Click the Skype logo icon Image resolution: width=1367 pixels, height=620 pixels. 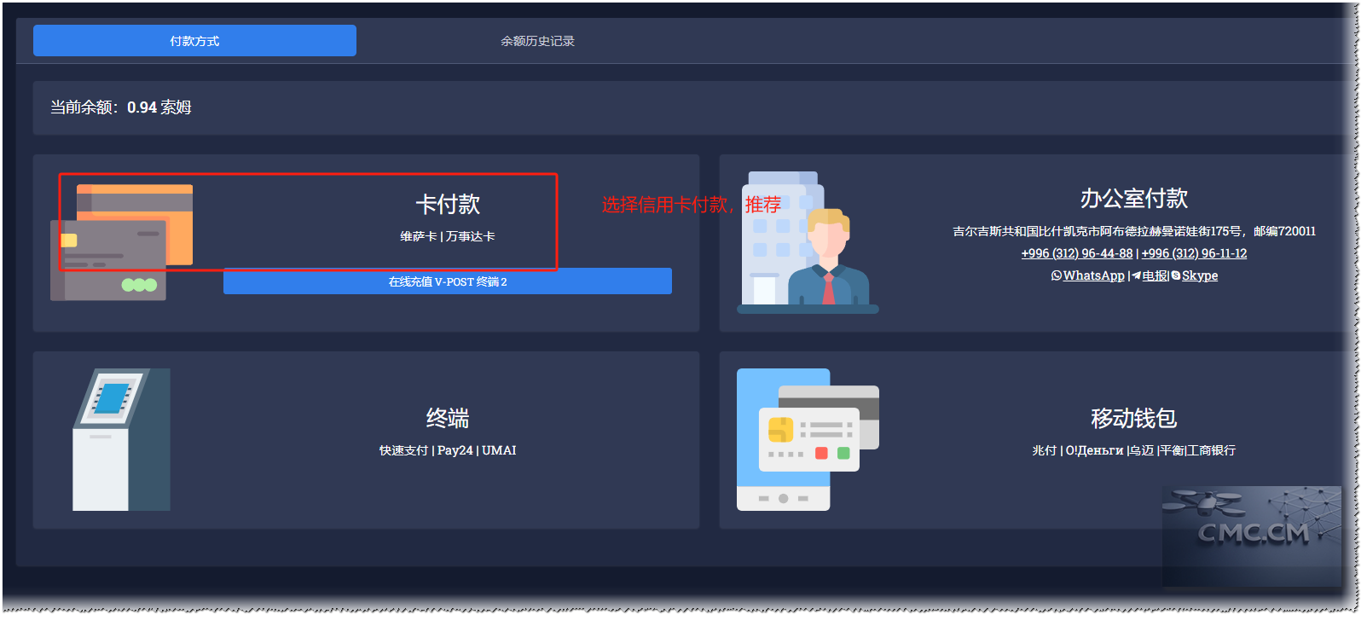pyautogui.click(x=1176, y=275)
